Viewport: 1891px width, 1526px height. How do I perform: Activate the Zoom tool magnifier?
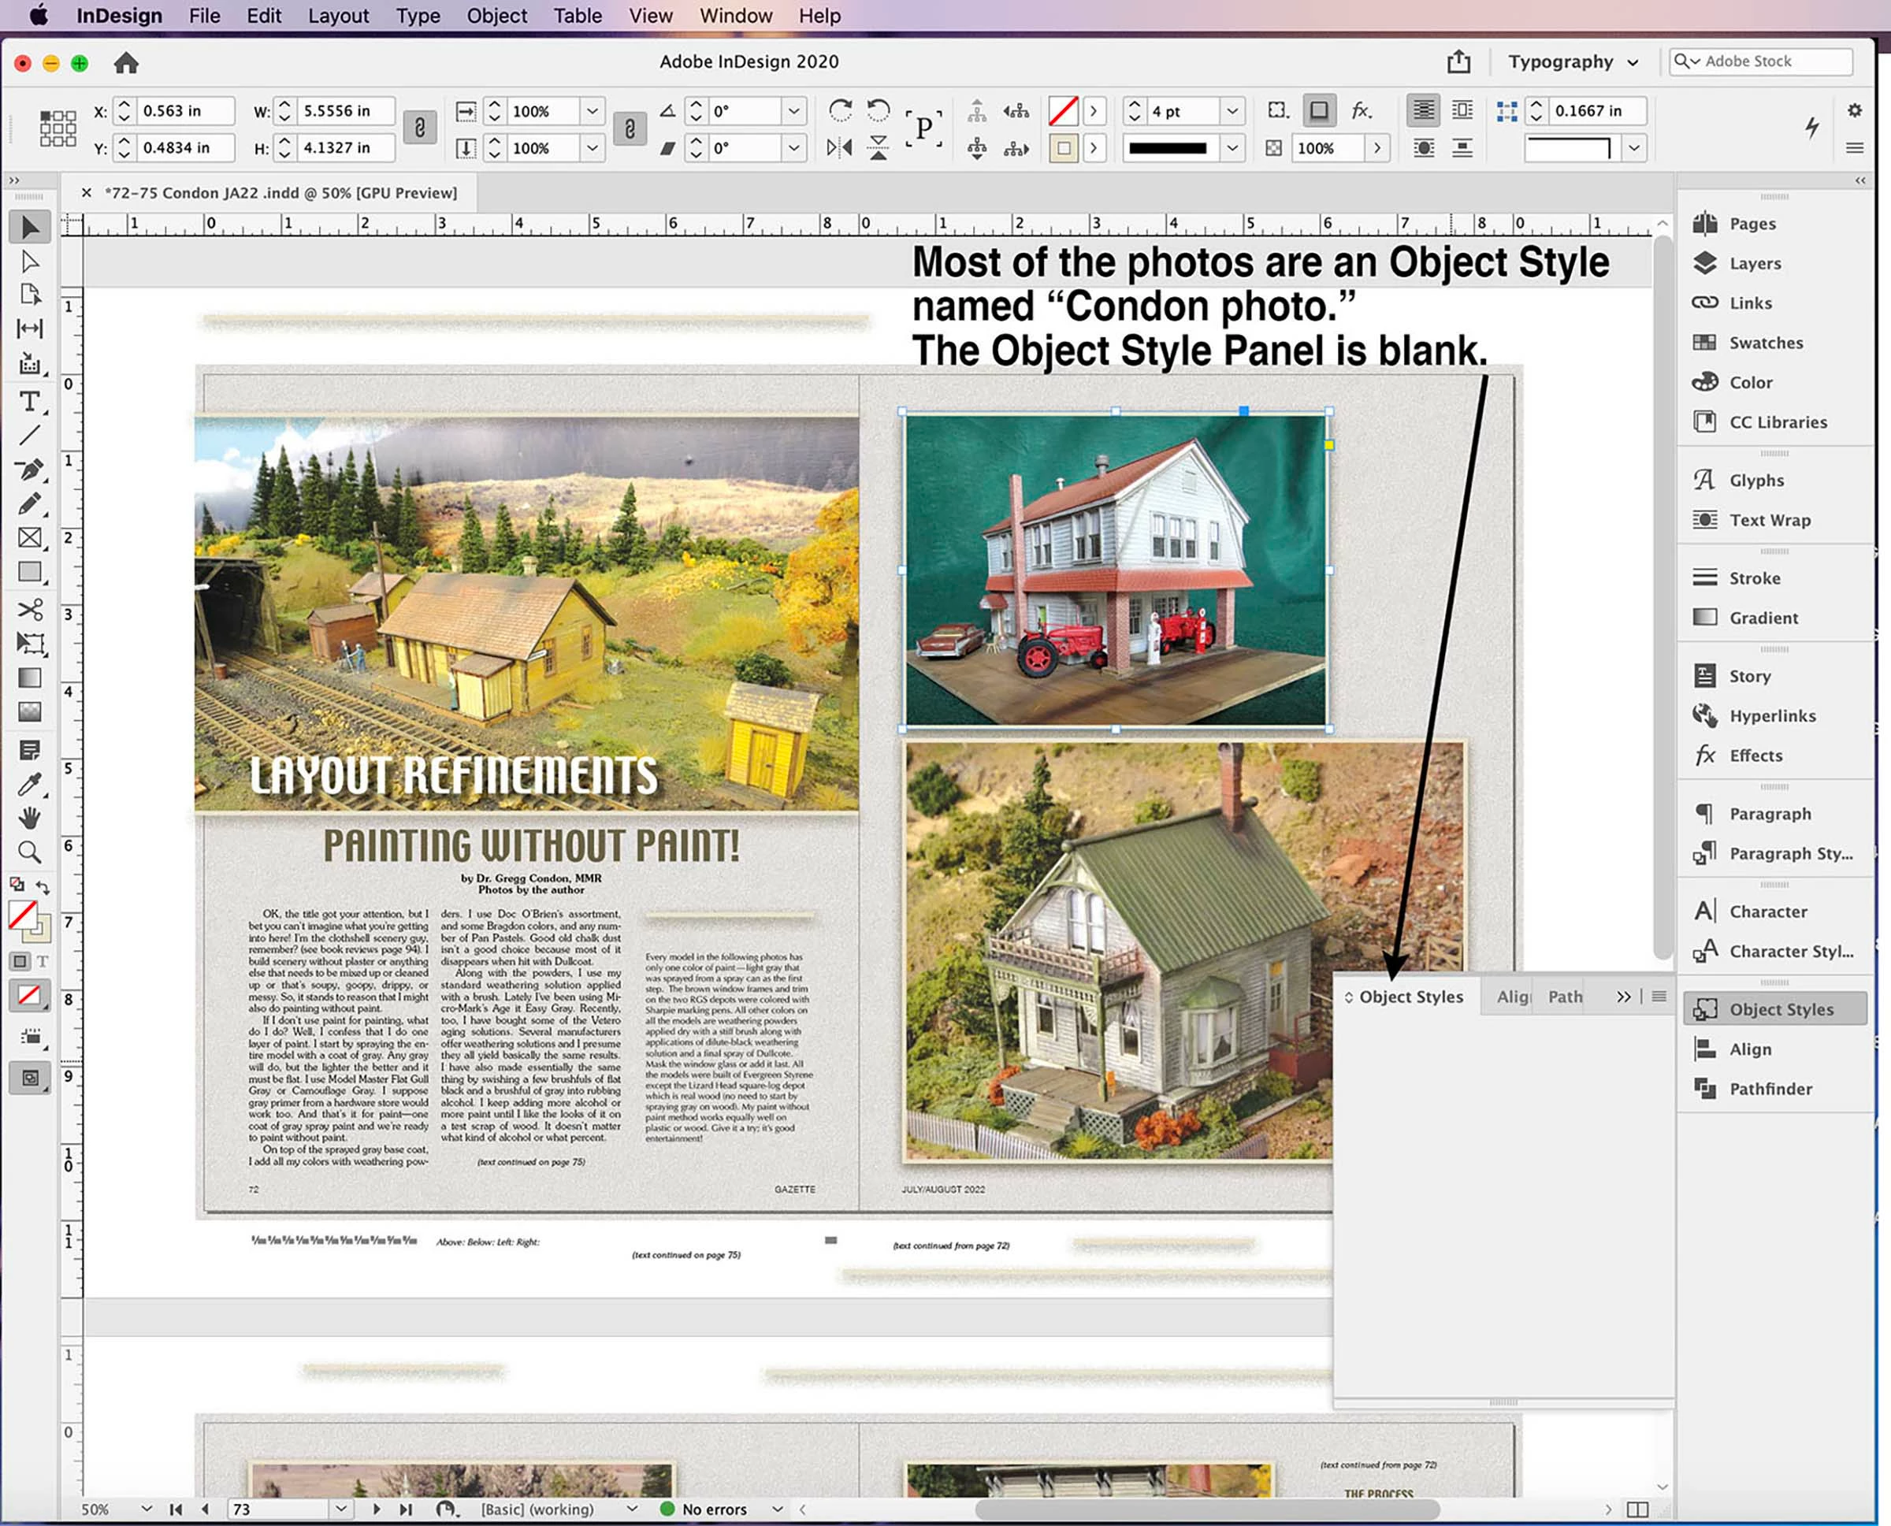(x=29, y=852)
